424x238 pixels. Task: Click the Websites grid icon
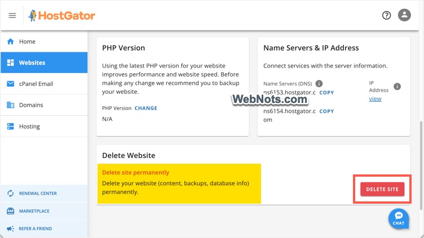11,62
